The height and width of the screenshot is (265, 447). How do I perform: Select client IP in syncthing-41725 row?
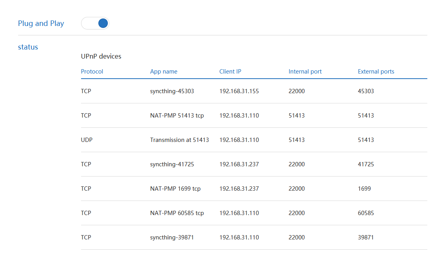[239, 164]
